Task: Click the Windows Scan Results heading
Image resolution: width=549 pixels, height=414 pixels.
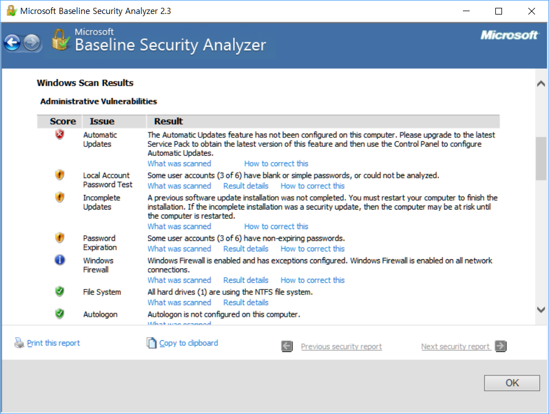Action: pyautogui.click(x=85, y=83)
